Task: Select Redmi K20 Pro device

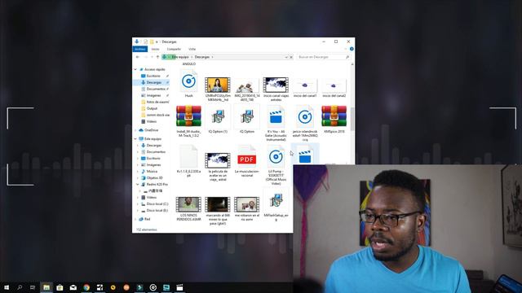Action: click(x=157, y=185)
